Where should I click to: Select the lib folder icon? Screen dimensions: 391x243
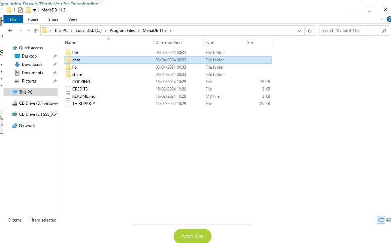tap(68, 67)
